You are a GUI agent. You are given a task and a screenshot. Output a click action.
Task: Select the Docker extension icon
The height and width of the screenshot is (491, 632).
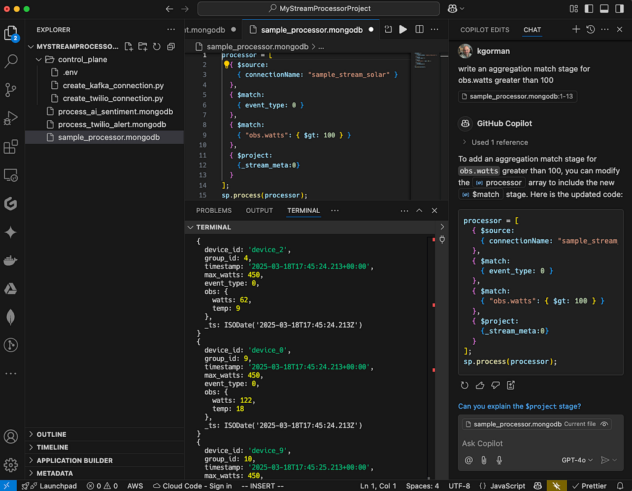10,262
